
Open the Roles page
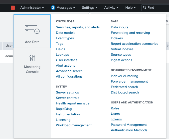click(x=115, y=108)
